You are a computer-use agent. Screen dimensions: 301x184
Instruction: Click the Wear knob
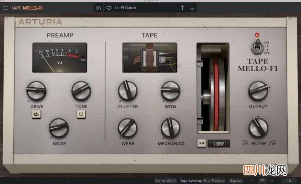point(127,128)
